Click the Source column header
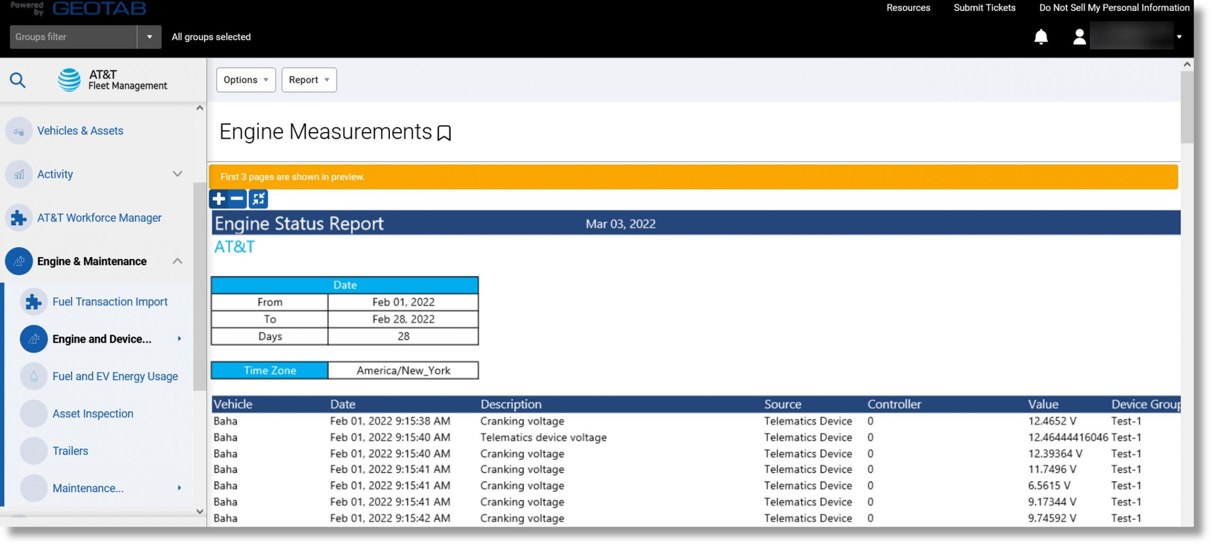The width and height of the screenshot is (1211, 544). (782, 404)
